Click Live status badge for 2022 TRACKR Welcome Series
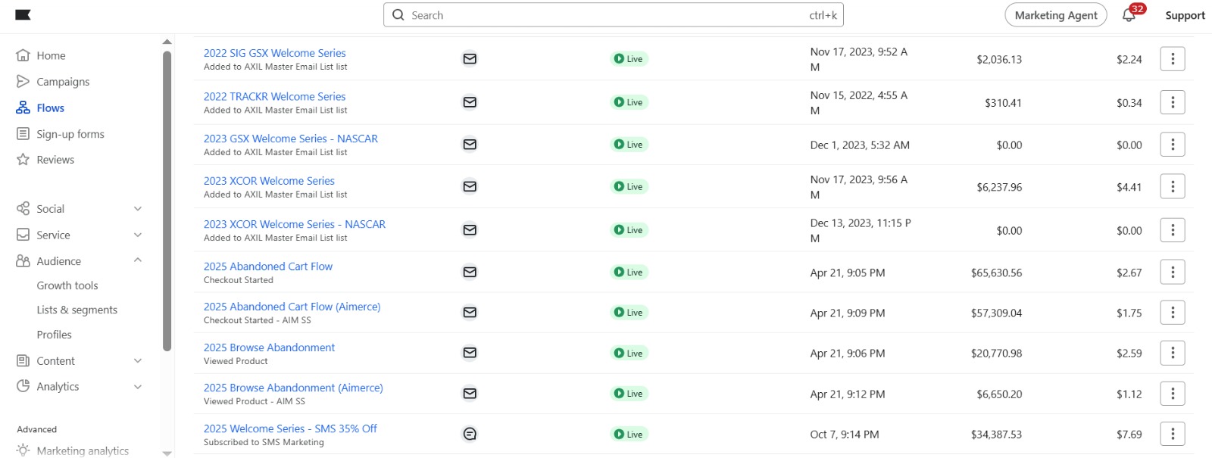The width and height of the screenshot is (1212, 458). pyautogui.click(x=629, y=102)
